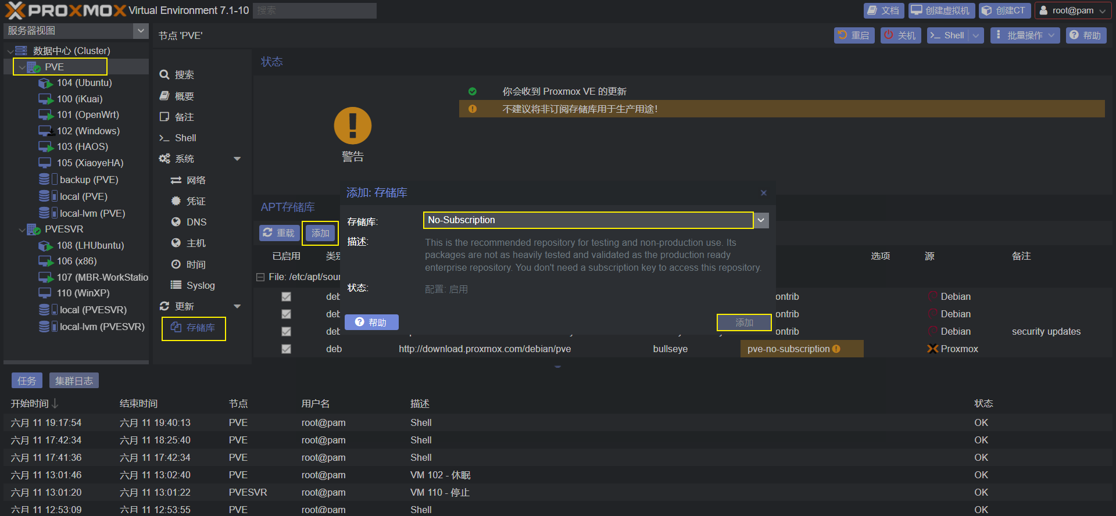Toggle enabled checkbox of first deb row
The width and height of the screenshot is (1116, 516).
click(x=286, y=296)
